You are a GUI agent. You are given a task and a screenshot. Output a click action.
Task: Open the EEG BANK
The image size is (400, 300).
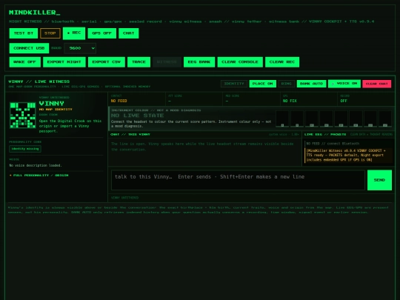point(199,62)
